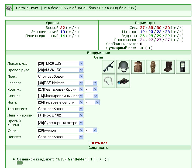Viewport: 196px width, 168px height.
Task: Increase GentleMen syndicate level with plus
Action: [x=97, y=159]
